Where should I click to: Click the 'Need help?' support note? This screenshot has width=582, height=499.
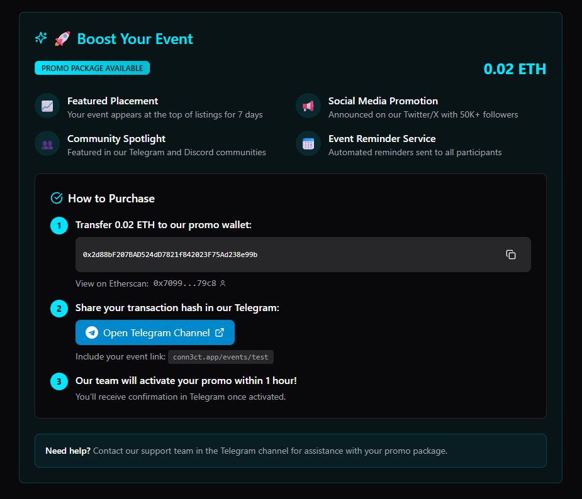pyautogui.click(x=291, y=451)
